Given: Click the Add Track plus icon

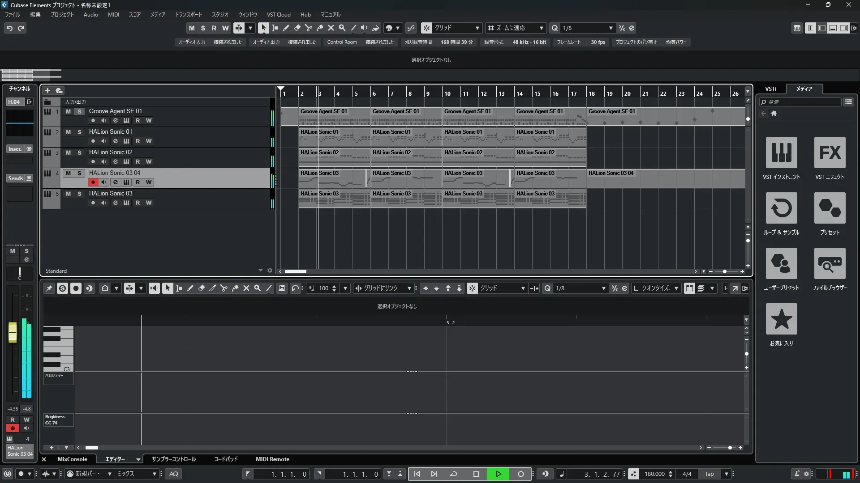Looking at the screenshot, I should pos(47,90).
